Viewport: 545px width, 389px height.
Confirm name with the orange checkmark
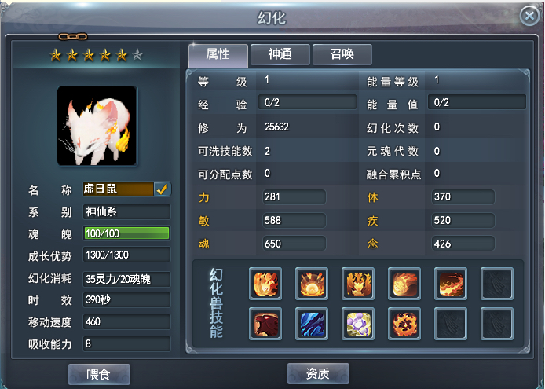click(x=162, y=189)
